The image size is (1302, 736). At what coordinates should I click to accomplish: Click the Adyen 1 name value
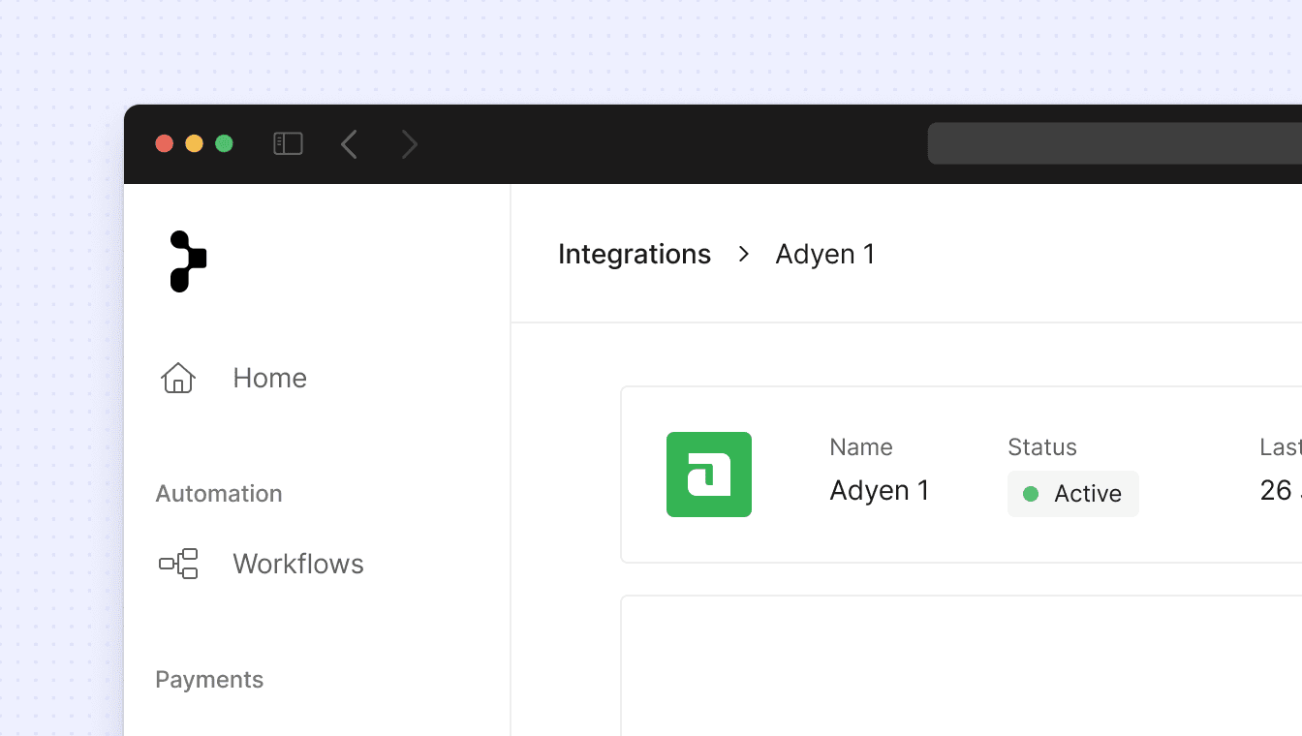click(x=880, y=491)
